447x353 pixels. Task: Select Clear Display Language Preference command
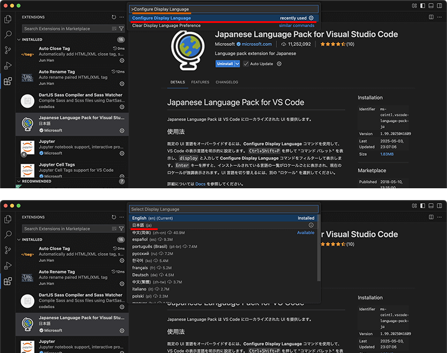point(223,26)
